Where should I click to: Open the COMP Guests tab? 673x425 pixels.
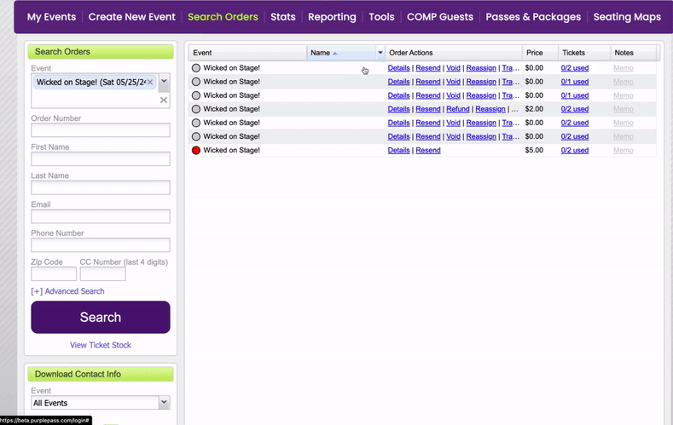point(440,17)
